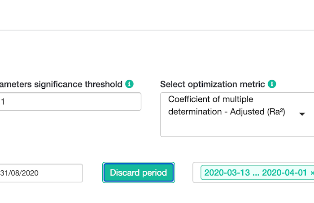Click the 31/08/2020 date field
The image size is (314, 203).
click(x=41, y=173)
